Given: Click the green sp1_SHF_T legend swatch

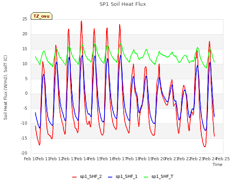Looking at the screenshot, I should (x=146, y=177).
